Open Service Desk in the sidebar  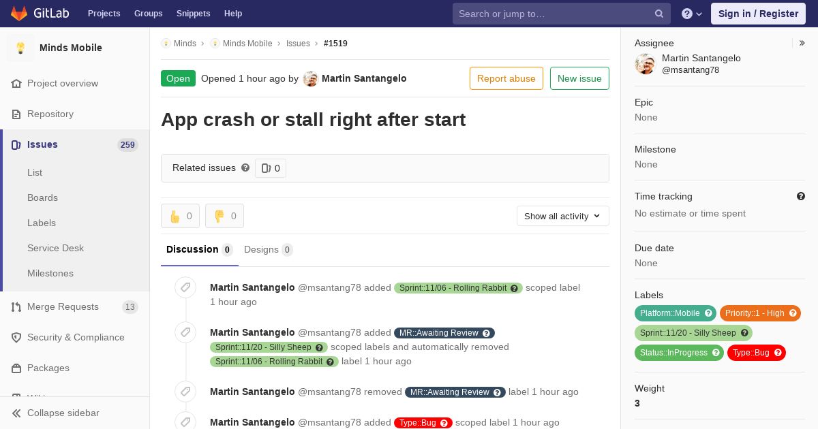pos(55,248)
